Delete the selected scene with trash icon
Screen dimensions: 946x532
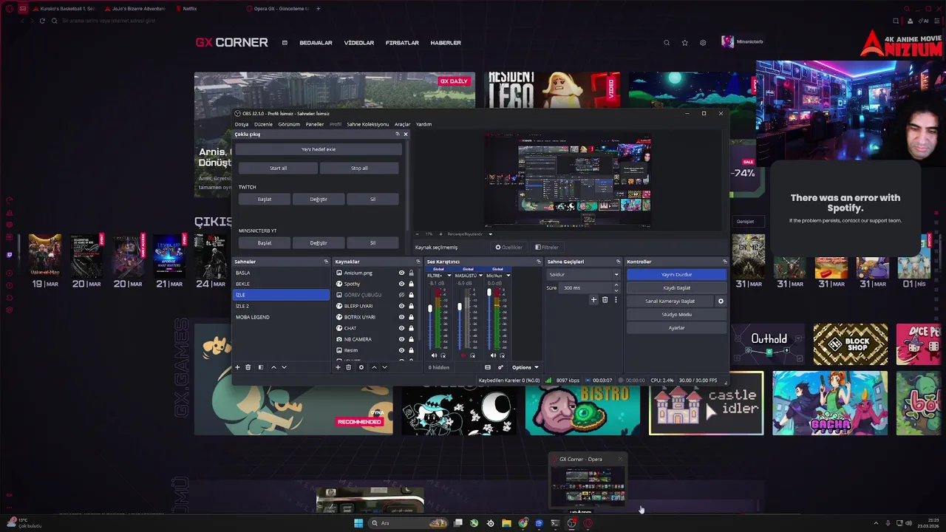[x=248, y=367]
